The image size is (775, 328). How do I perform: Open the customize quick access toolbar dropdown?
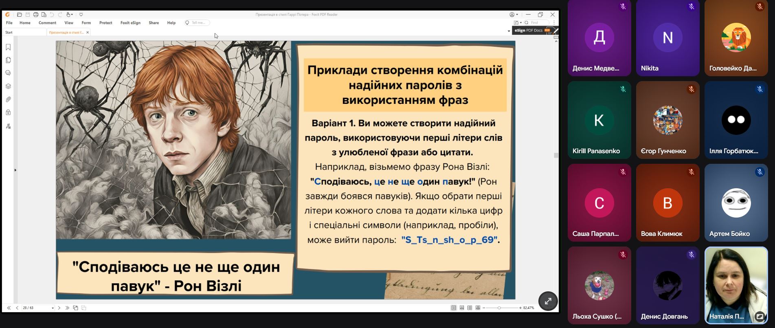(x=81, y=15)
